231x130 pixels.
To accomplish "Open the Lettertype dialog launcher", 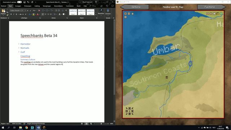I will [x=40, y=18].
